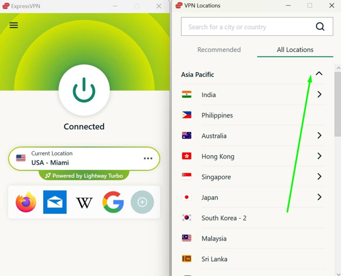Click the VPN Locations window logo icon
The width and height of the screenshot is (341, 276).
pos(179,5)
